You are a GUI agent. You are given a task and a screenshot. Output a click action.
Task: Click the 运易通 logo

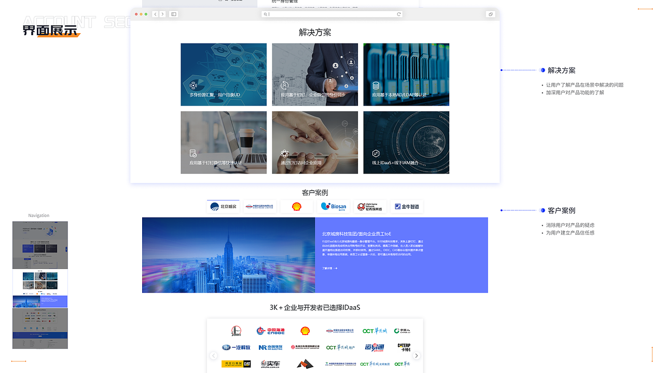click(x=375, y=347)
